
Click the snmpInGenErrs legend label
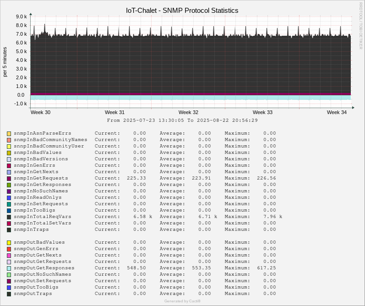tap(34, 165)
